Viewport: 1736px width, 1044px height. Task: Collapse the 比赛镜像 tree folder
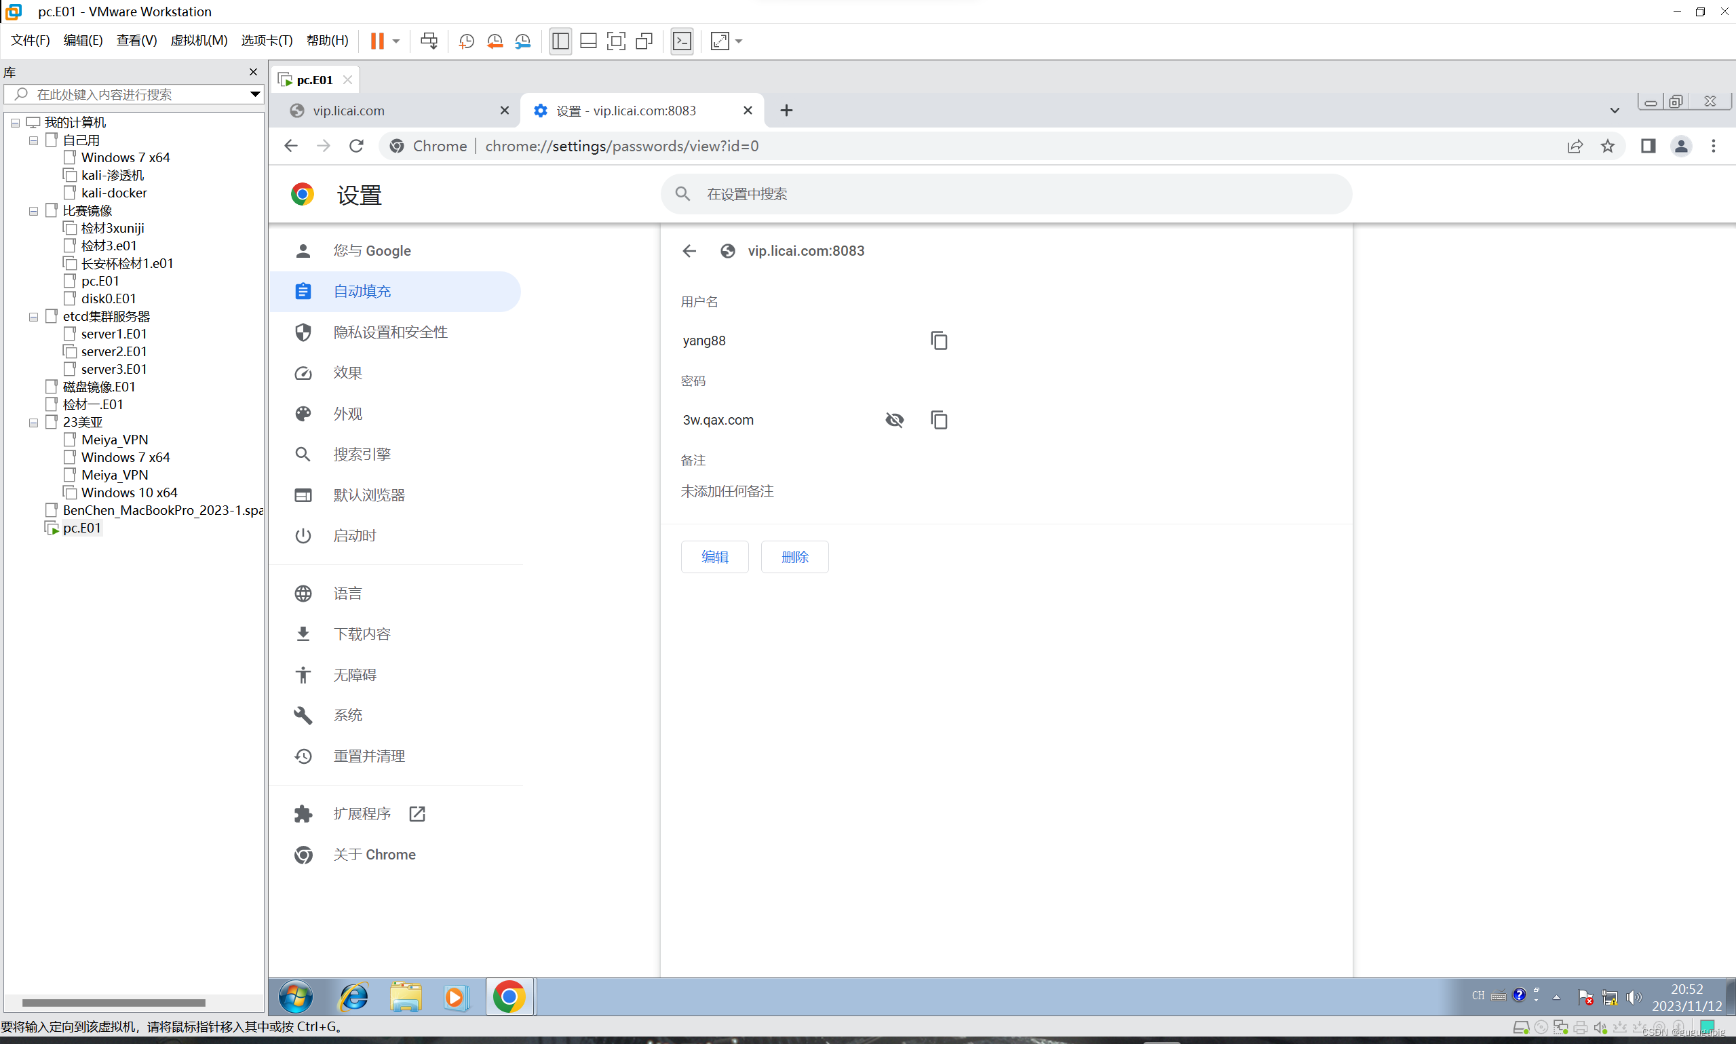tap(33, 211)
